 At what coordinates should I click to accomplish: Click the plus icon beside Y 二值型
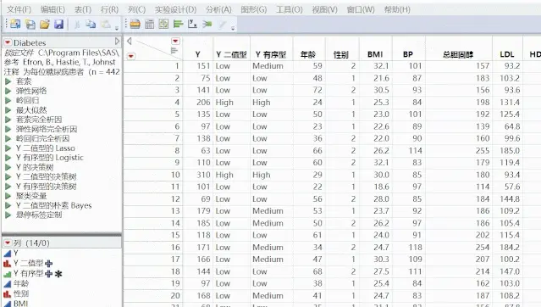pos(49,264)
